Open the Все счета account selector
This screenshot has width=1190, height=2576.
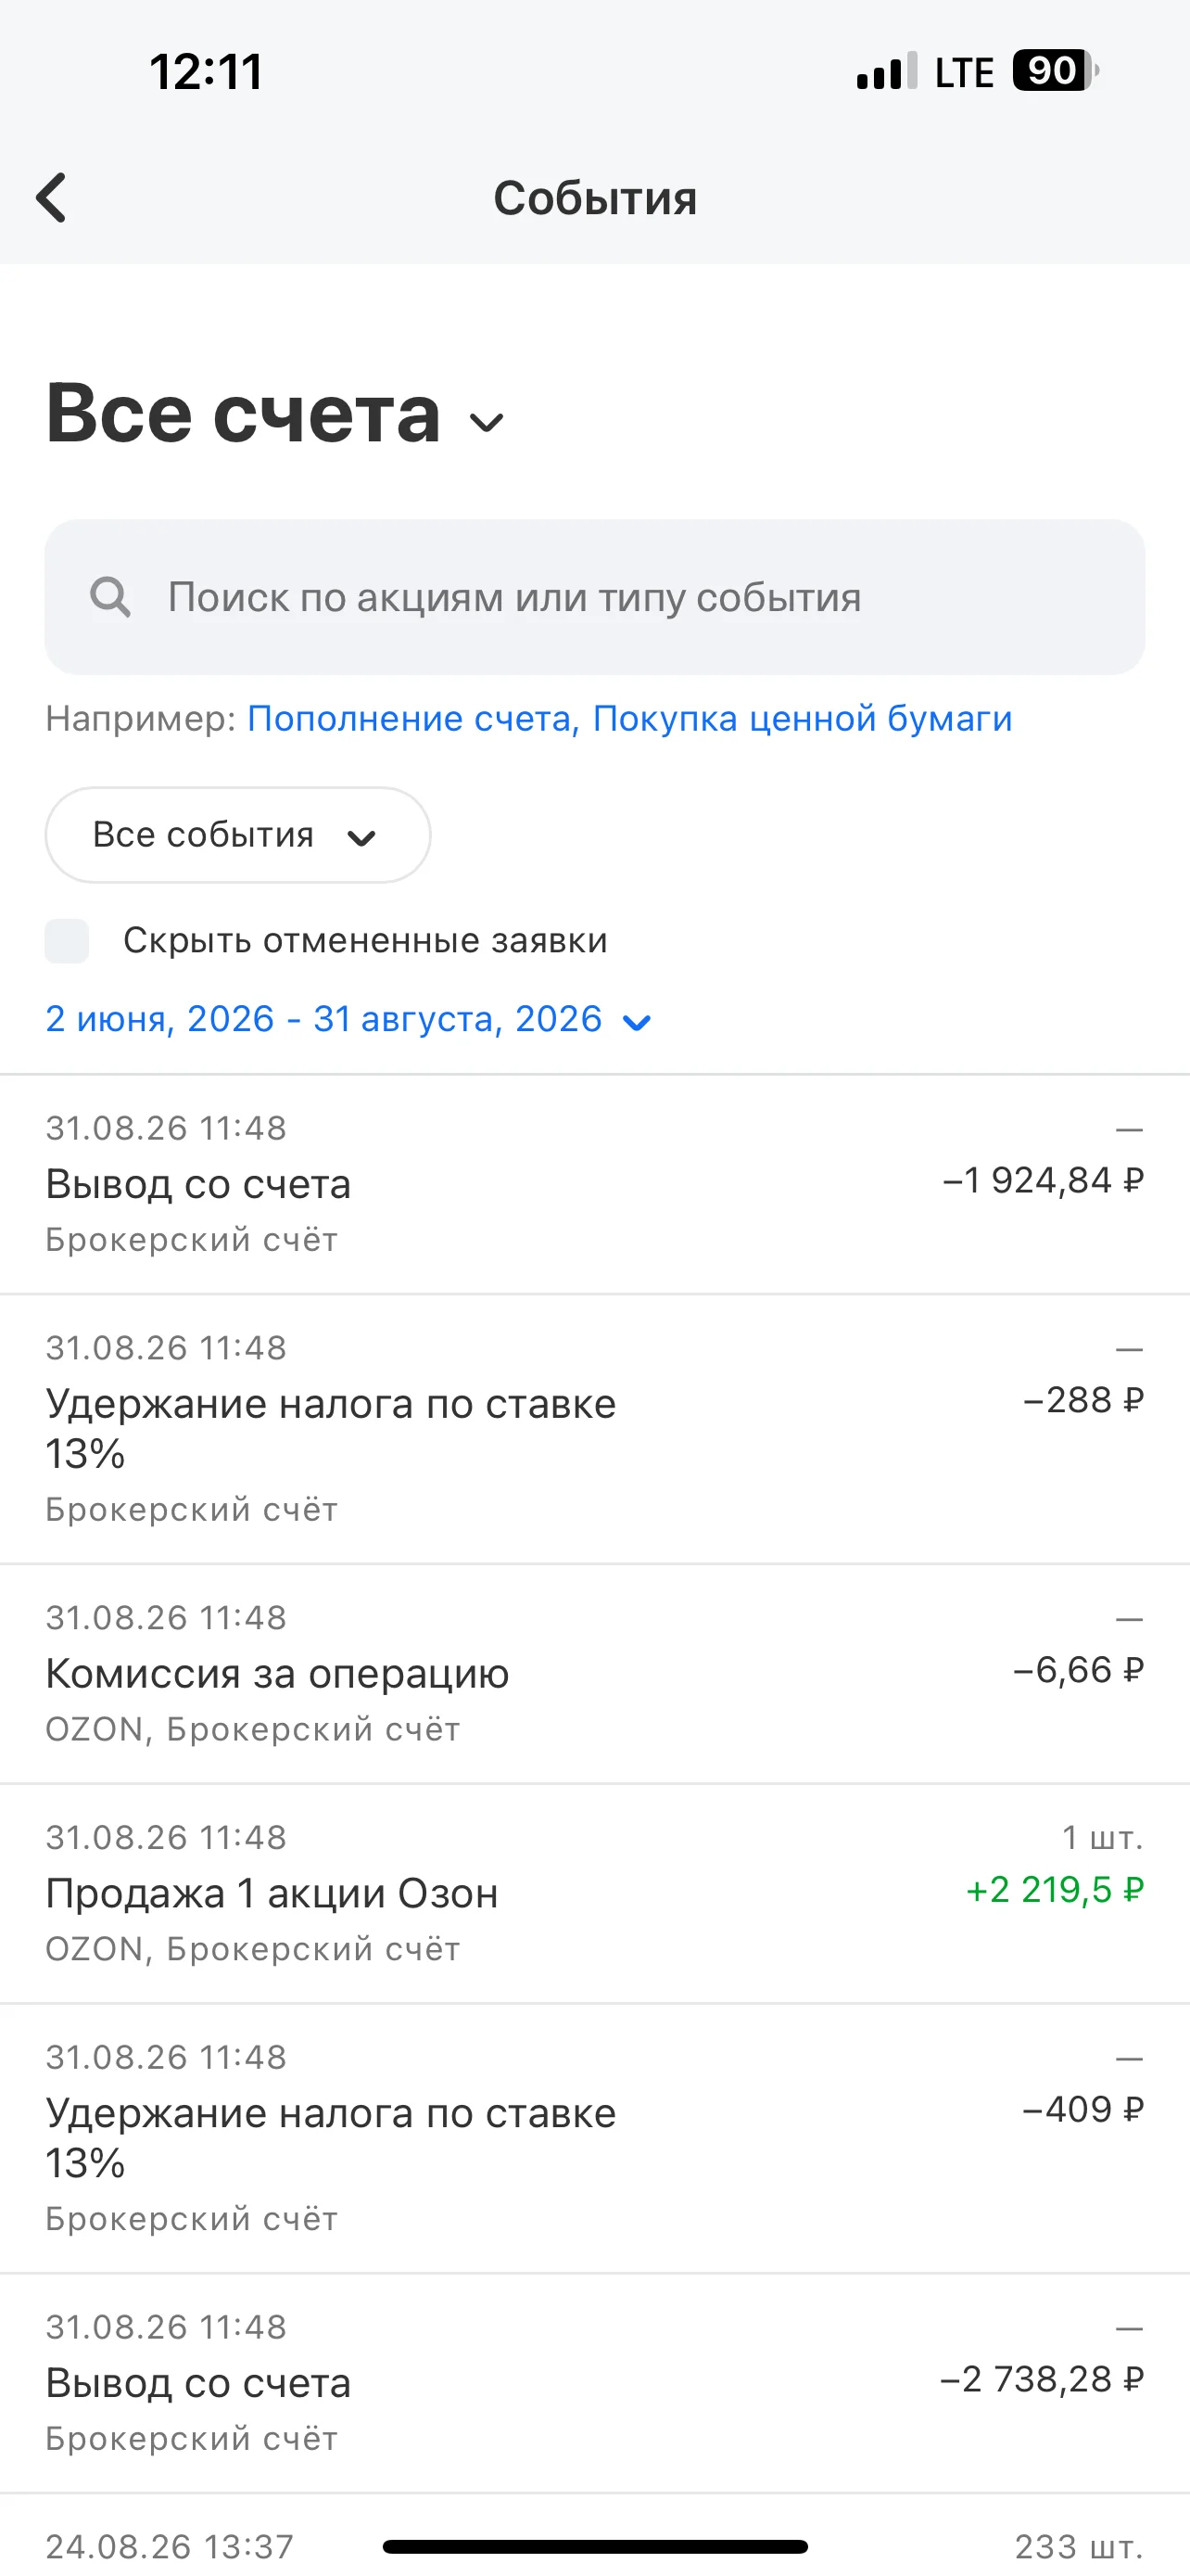[x=276, y=413]
